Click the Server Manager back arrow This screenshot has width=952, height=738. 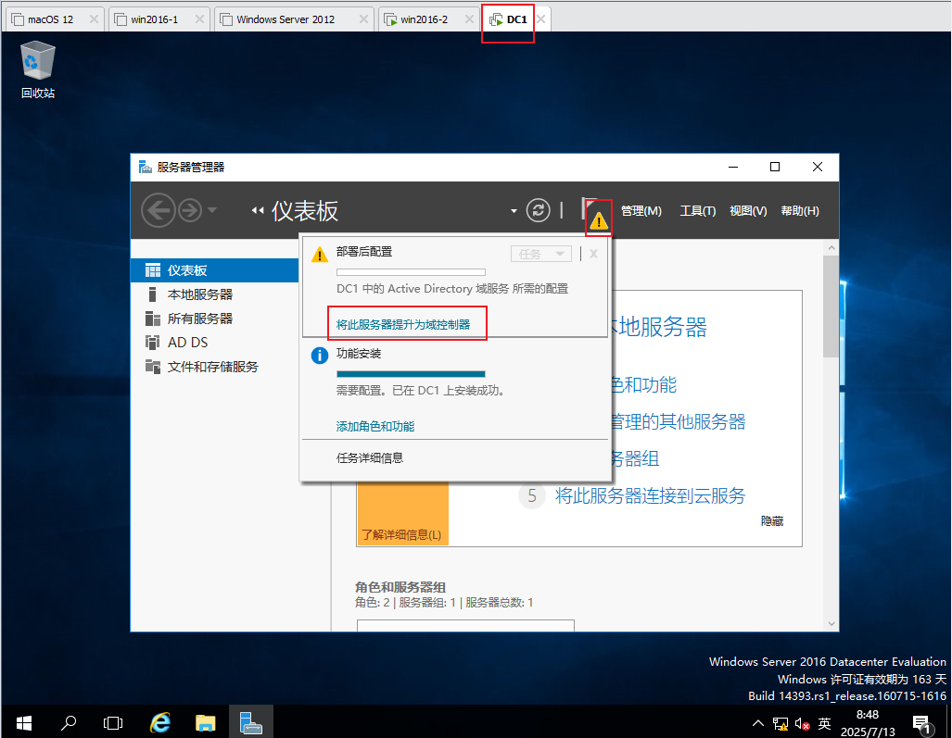(158, 210)
